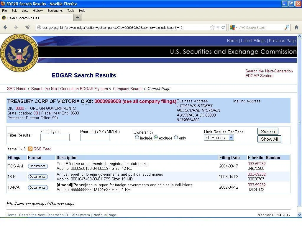Click the site identity globe icon

39,27
